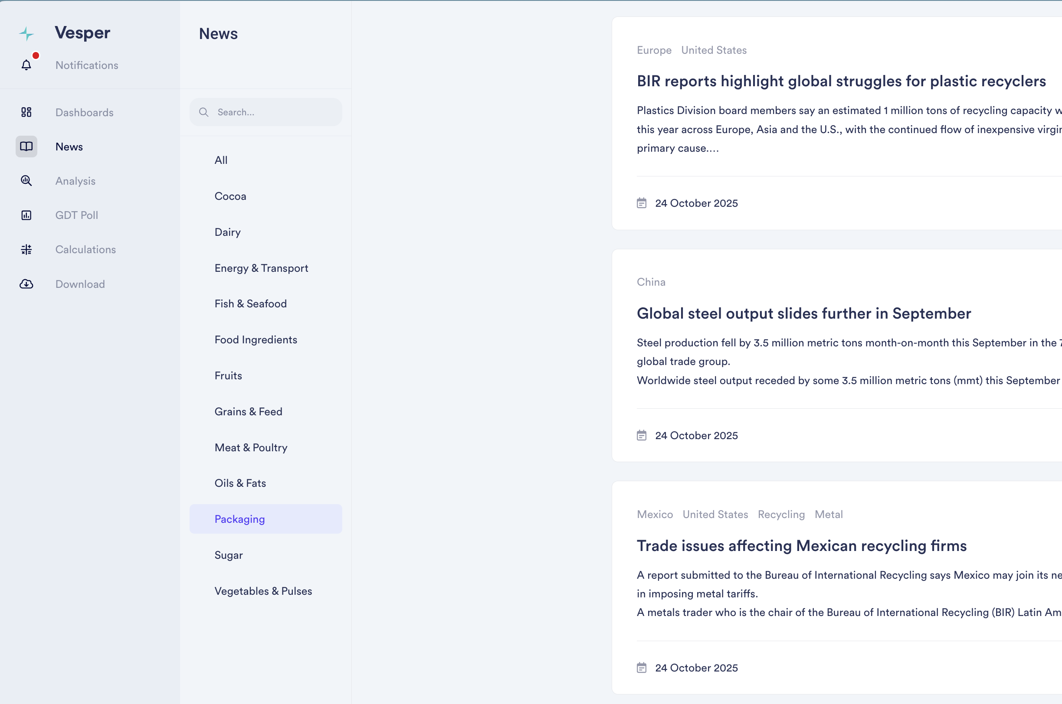Click the Recycling tag on third article
This screenshot has height=704, width=1062.
(x=781, y=515)
